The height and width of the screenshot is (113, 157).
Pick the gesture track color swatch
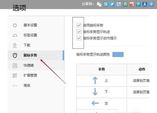tap(118, 55)
